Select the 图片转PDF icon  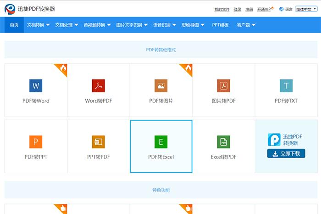224,86
